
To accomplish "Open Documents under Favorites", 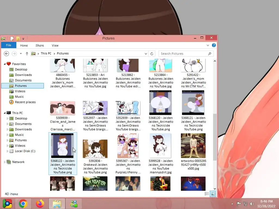I will tap(23, 80).
